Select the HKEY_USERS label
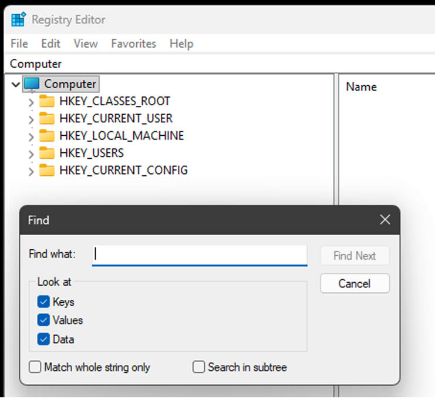Viewport: 435px width, 398px height. (x=92, y=153)
